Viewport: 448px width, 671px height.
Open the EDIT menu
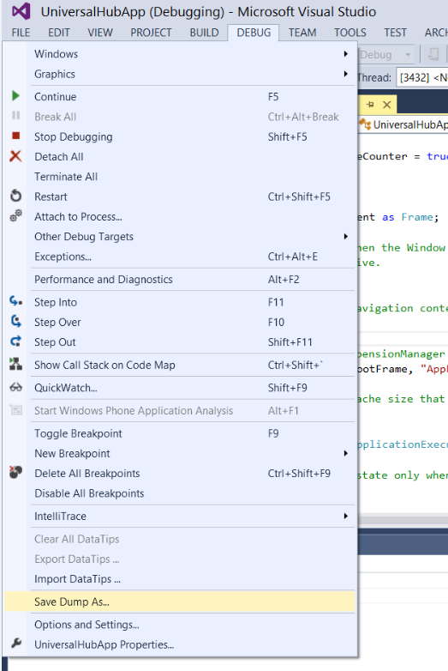pyautogui.click(x=58, y=33)
